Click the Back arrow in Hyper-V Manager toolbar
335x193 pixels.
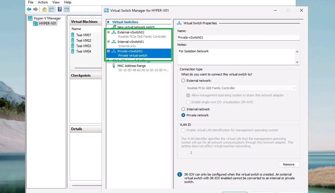[x=29, y=9]
